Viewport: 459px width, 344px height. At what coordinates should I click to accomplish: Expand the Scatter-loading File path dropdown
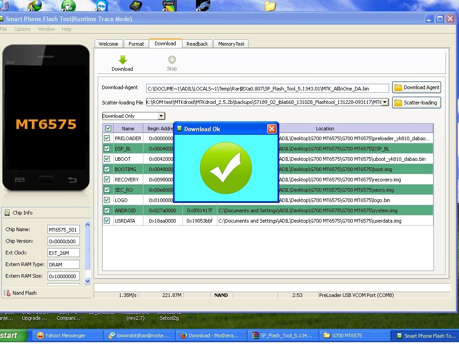[x=385, y=102]
